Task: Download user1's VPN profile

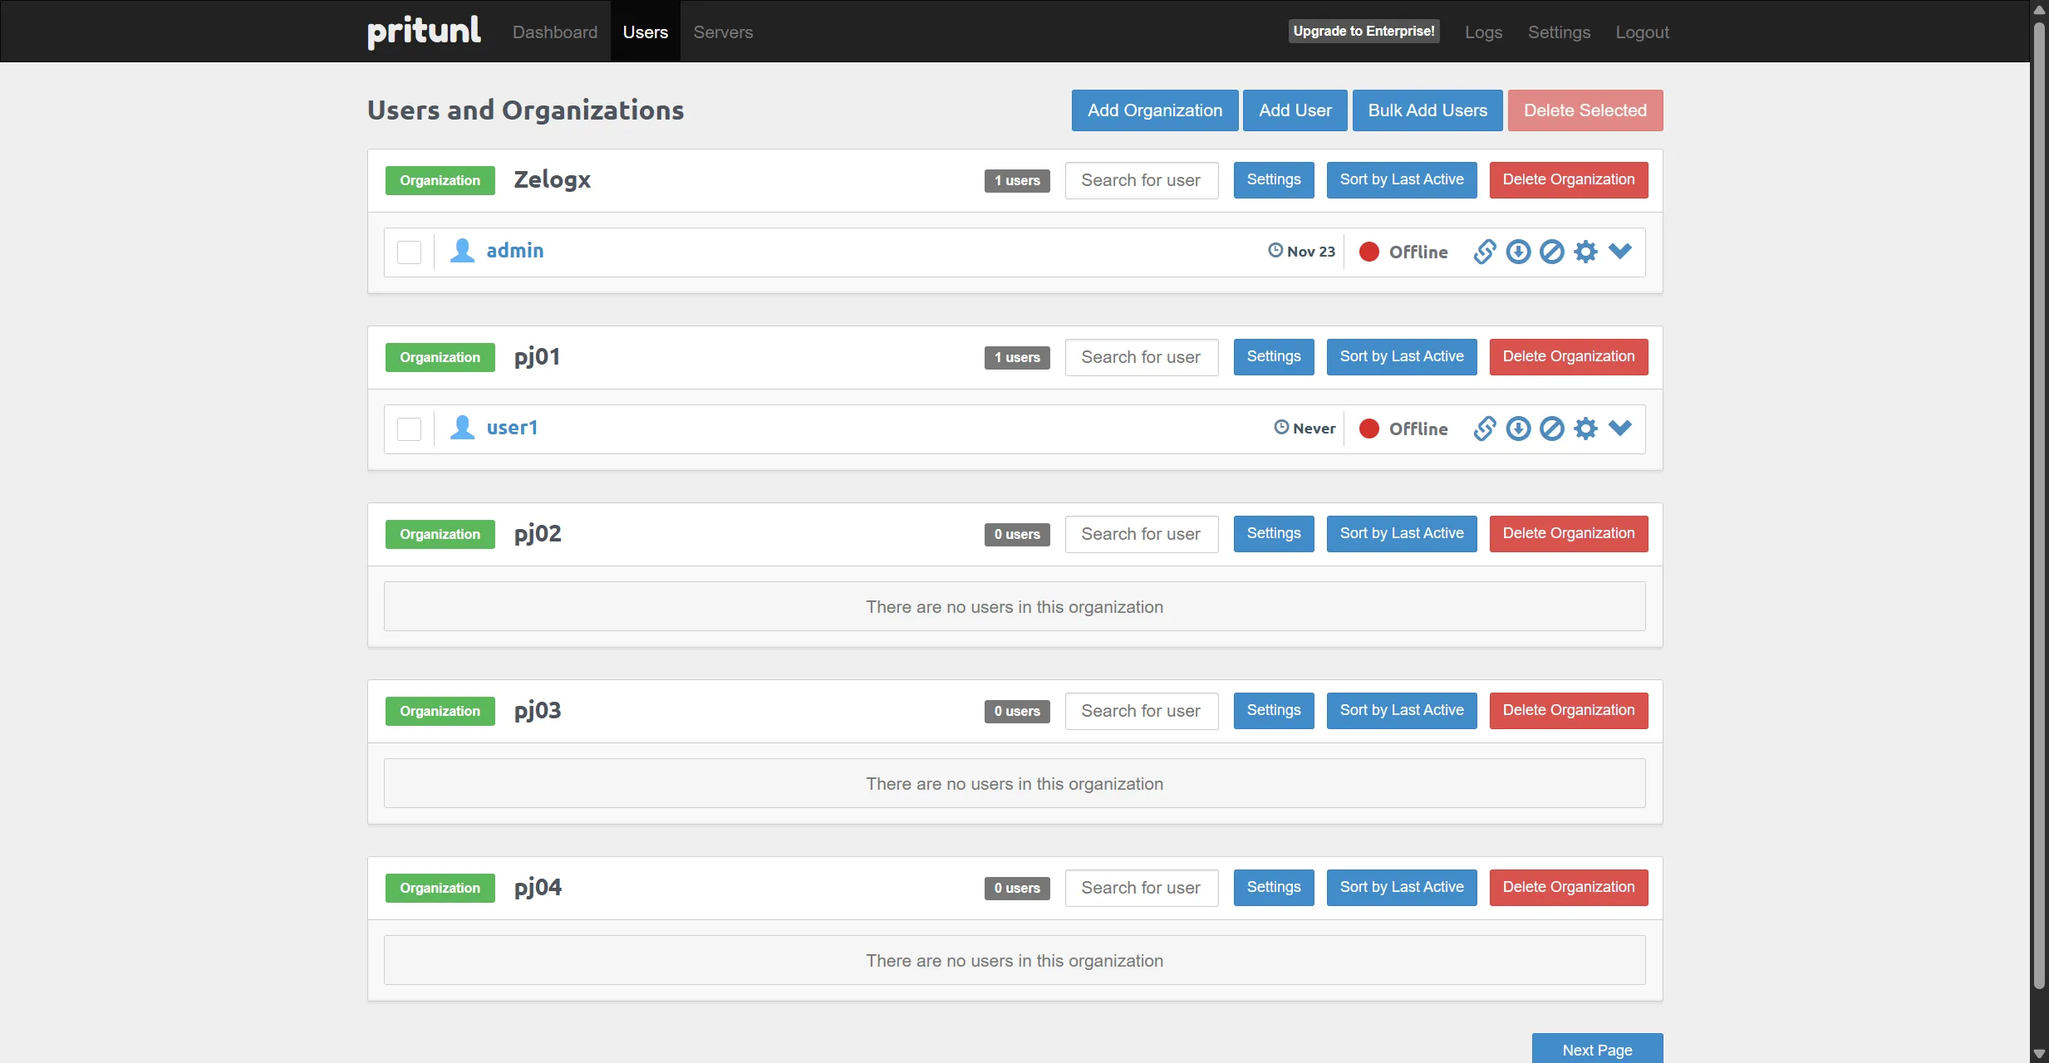Action: pyautogui.click(x=1518, y=429)
